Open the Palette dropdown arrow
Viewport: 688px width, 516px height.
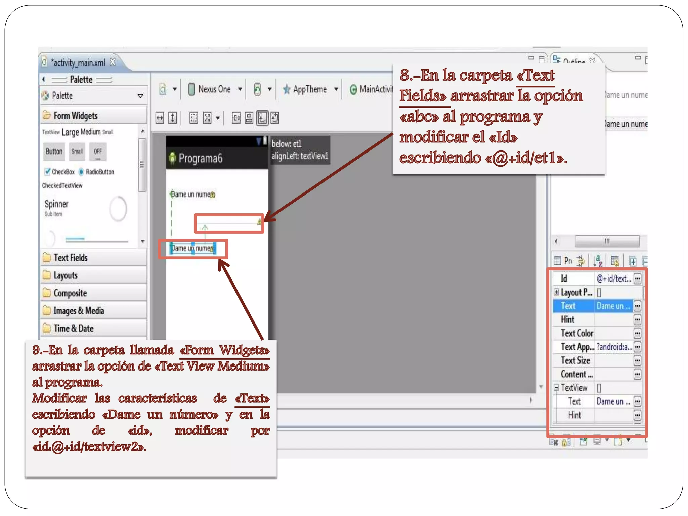pos(140,96)
